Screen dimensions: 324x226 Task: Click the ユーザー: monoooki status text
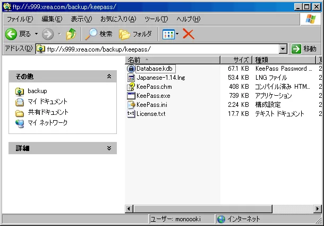175,219
